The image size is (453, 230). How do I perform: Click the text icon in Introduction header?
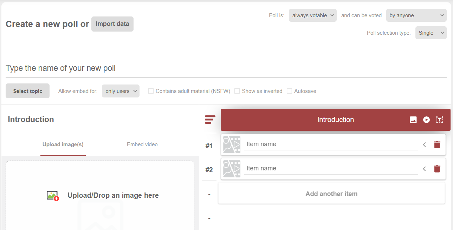[x=440, y=120]
